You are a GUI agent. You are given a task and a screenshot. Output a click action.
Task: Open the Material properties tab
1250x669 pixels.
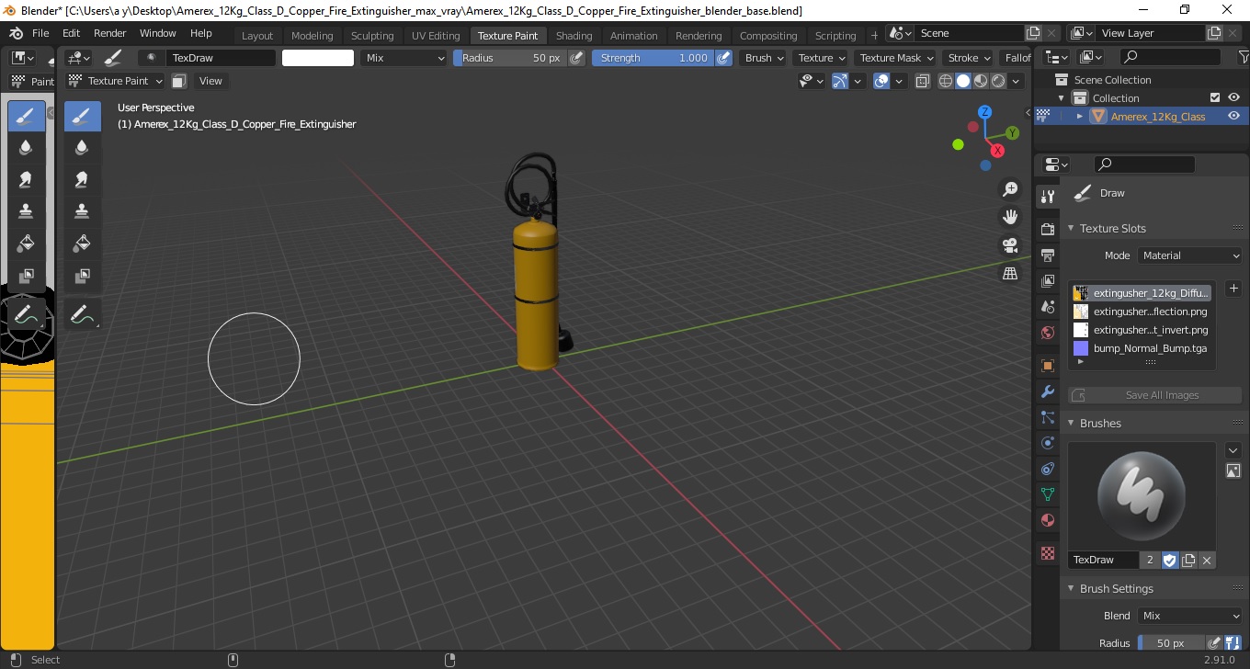pyautogui.click(x=1047, y=520)
